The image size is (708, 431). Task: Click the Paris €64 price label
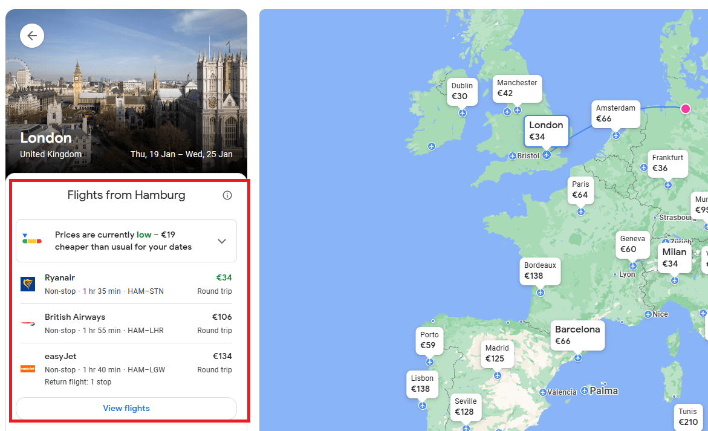click(x=580, y=190)
